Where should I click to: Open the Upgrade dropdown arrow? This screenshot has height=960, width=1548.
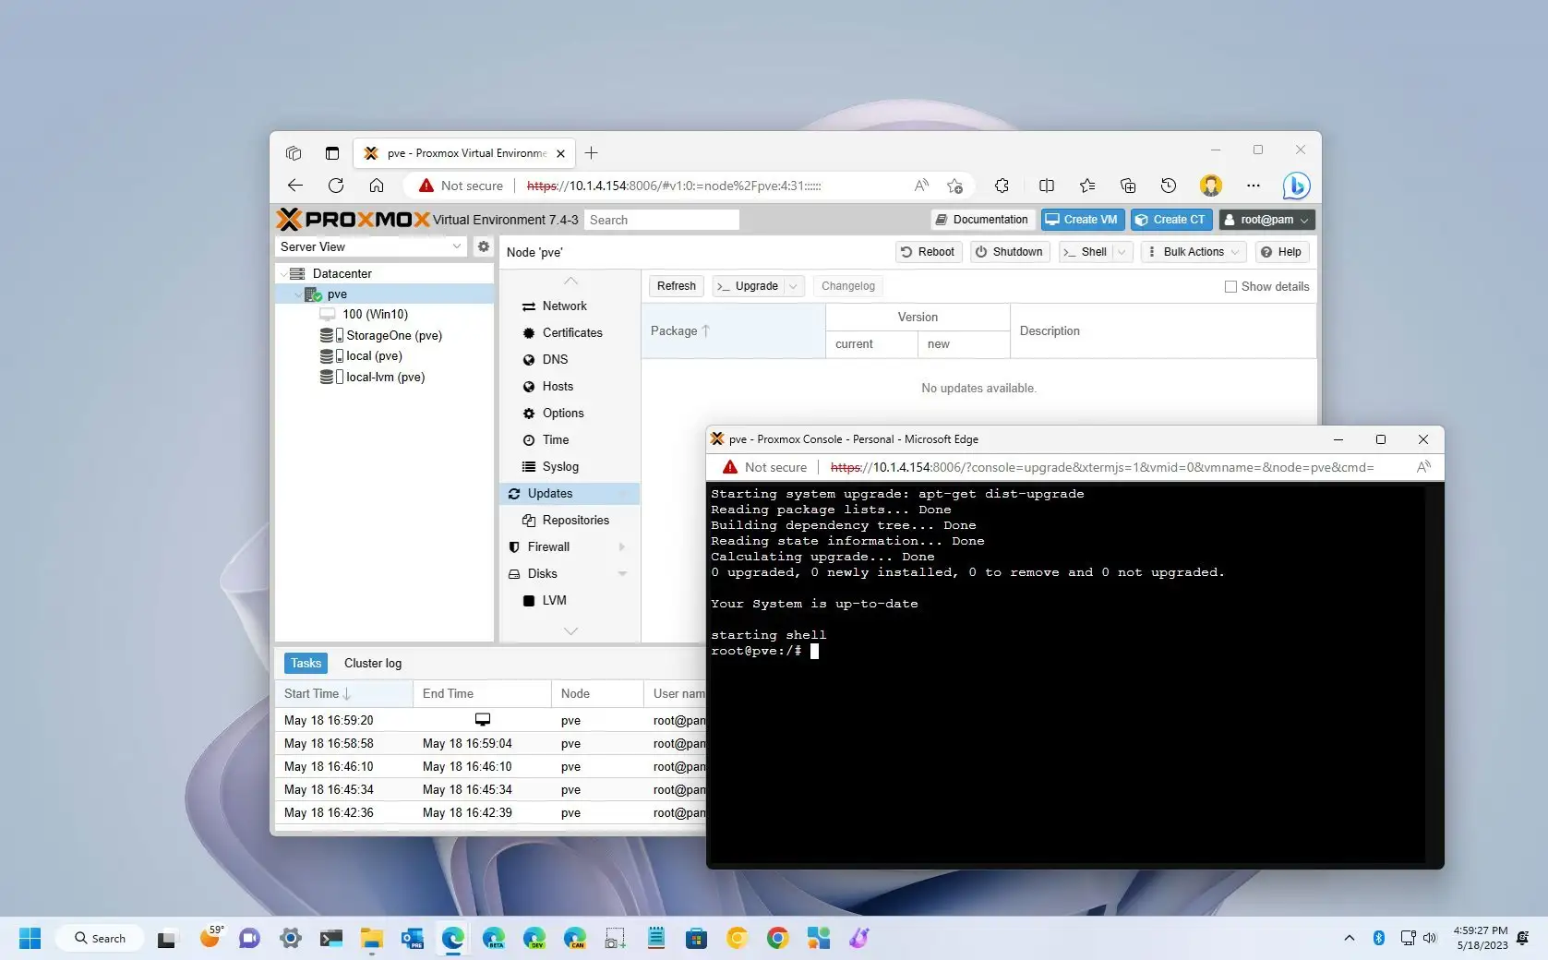coord(792,286)
